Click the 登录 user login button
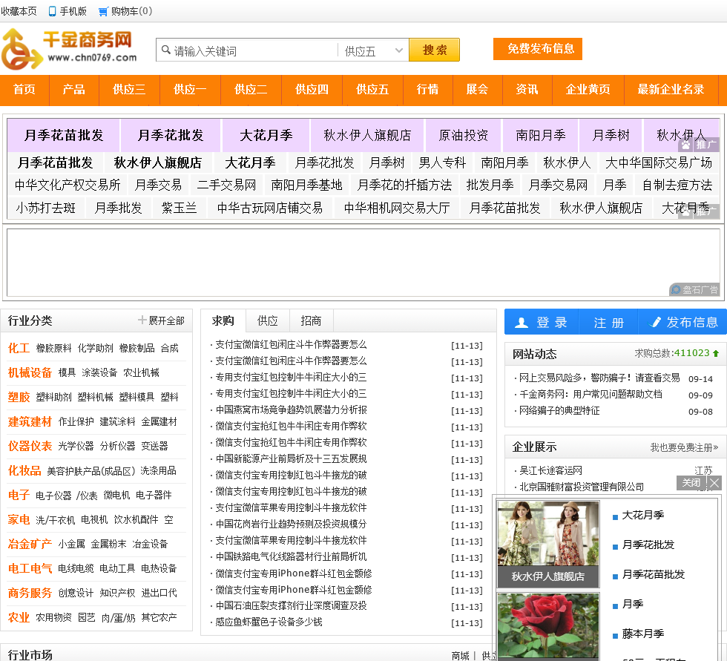Image resolution: width=727 pixels, height=661 pixels. (x=542, y=322)
